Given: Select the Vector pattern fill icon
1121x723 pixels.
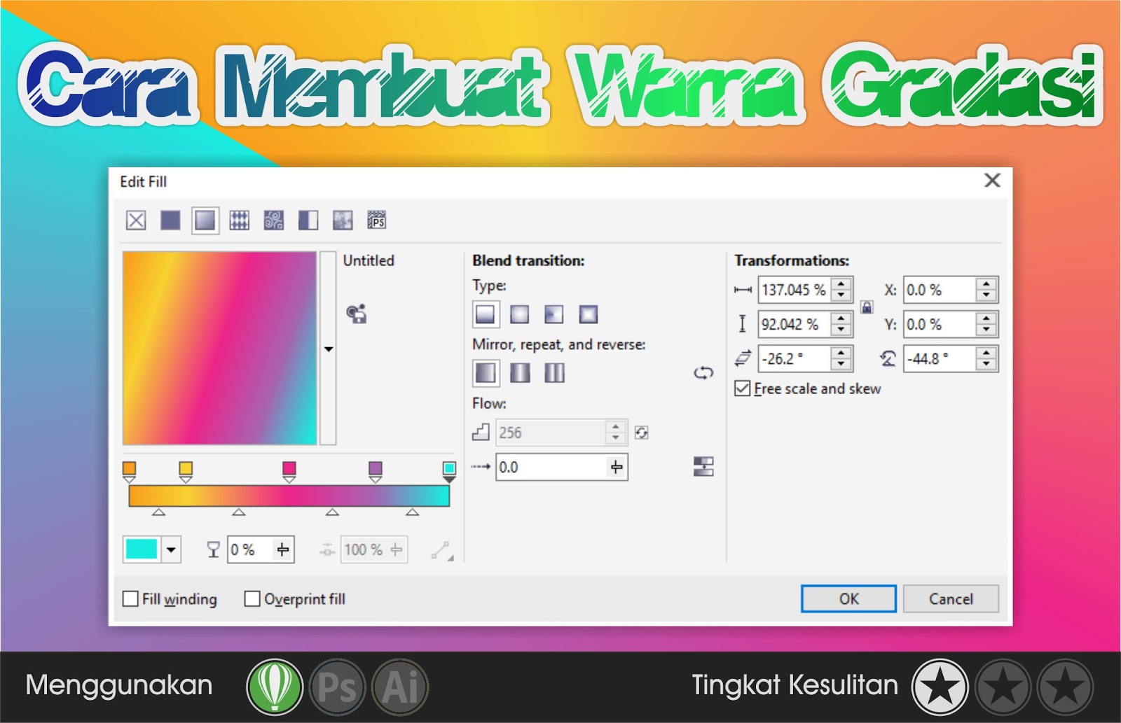Looking at the screenshot, I should coord(239,220).
